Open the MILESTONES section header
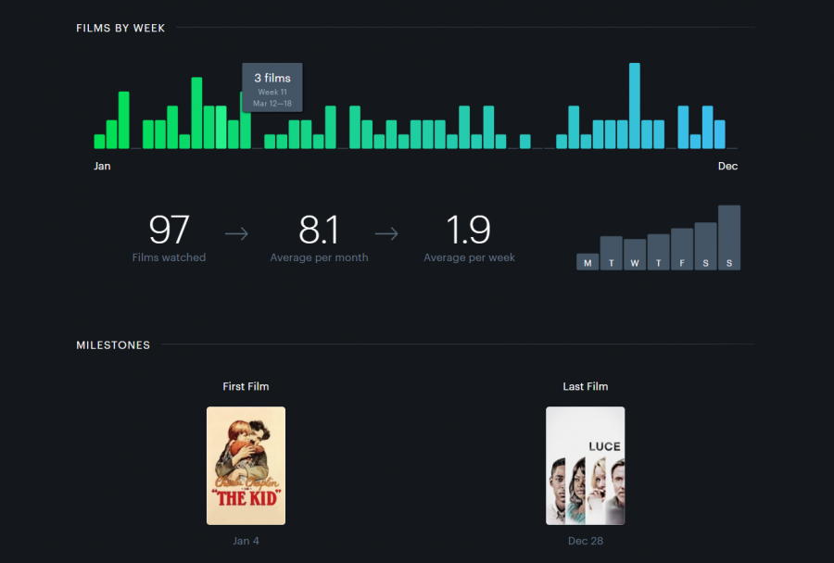The image size is (834, 563). 113,344
